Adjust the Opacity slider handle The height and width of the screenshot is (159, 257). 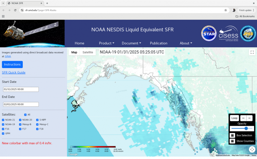click(x=246, y=128)
